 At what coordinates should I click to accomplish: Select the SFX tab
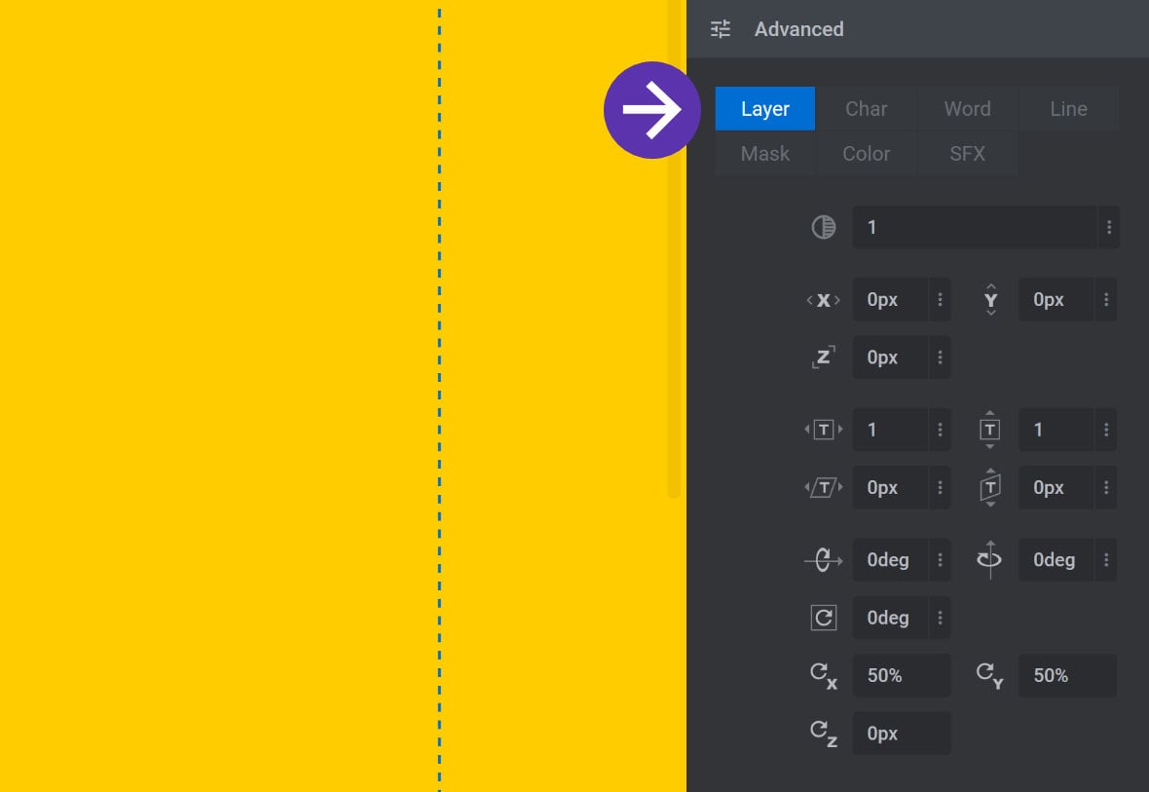point(967,153)
